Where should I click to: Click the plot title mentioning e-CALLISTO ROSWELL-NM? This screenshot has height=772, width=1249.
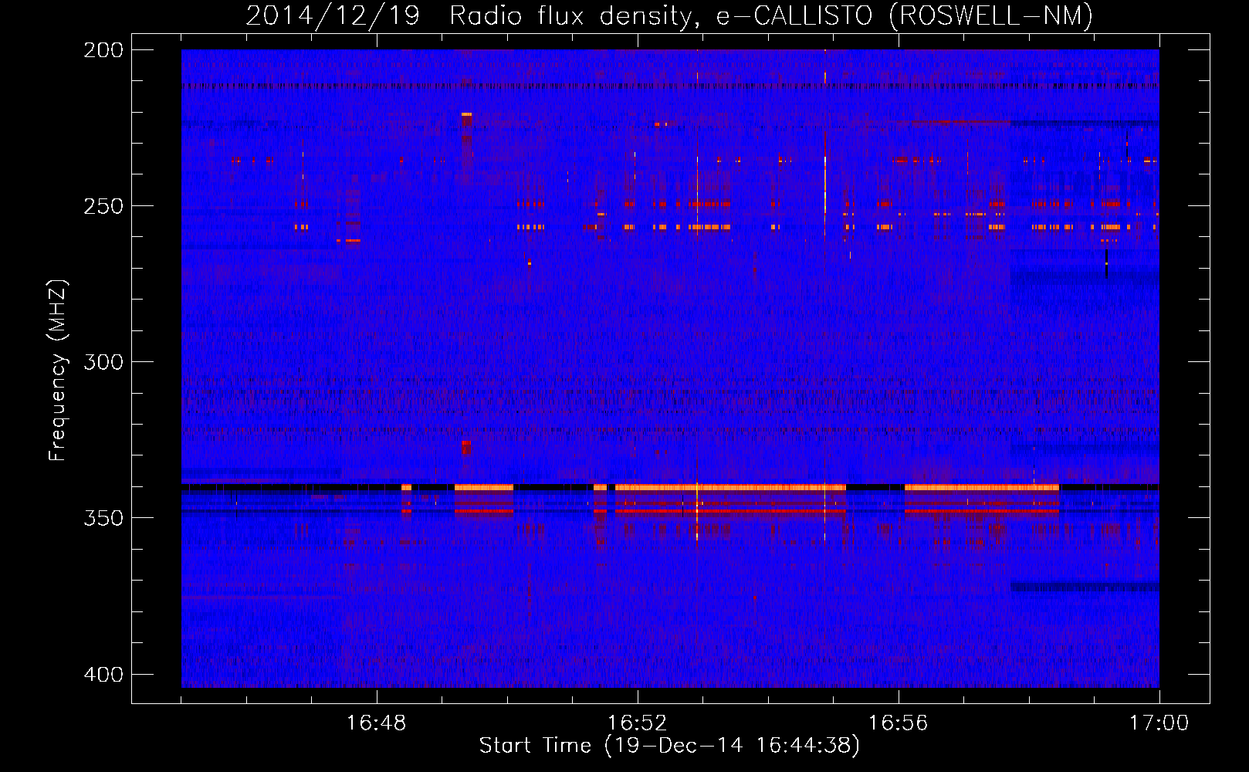tap(669, 15)
